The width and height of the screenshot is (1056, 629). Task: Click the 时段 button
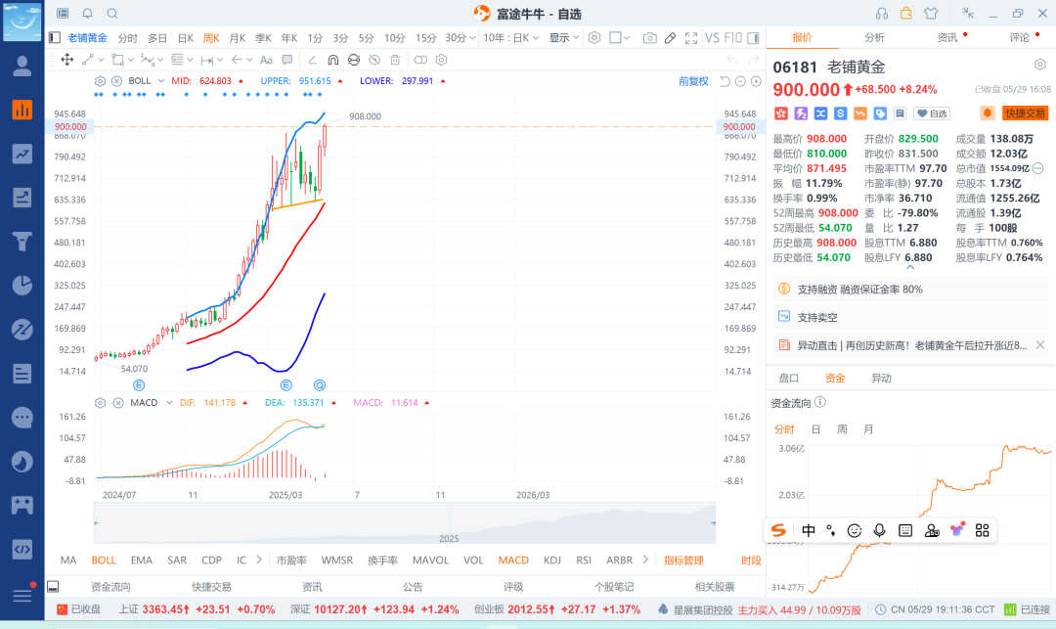751,561
